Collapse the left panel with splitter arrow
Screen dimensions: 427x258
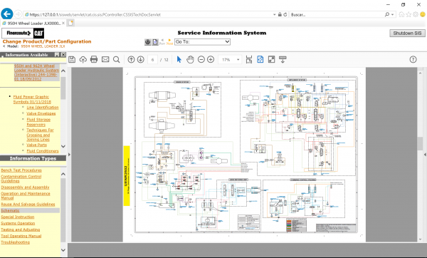click(x=69, y=155)
